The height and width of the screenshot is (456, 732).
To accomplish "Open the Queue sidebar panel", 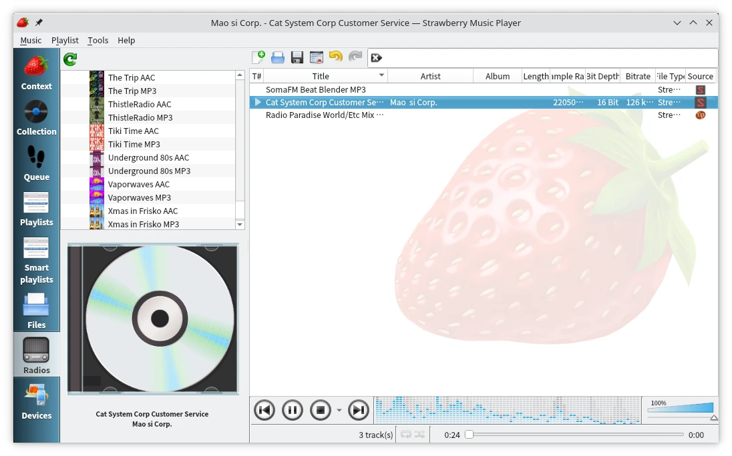I will [36, 163].
